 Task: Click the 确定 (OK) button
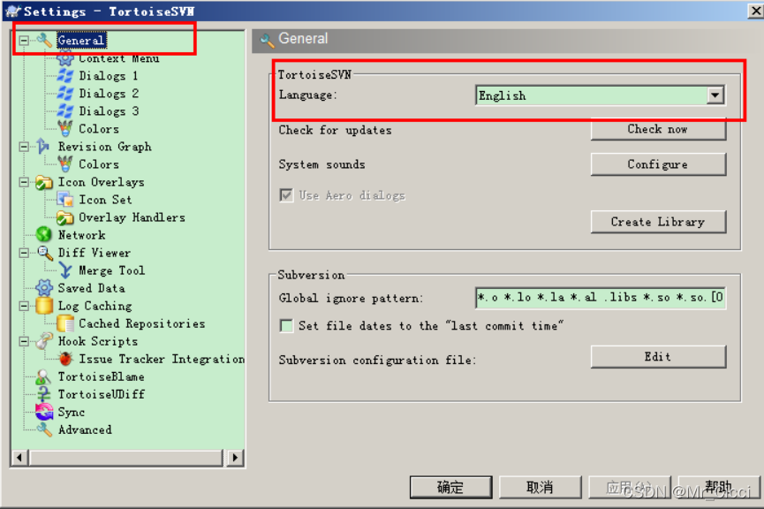click(450, 487)
